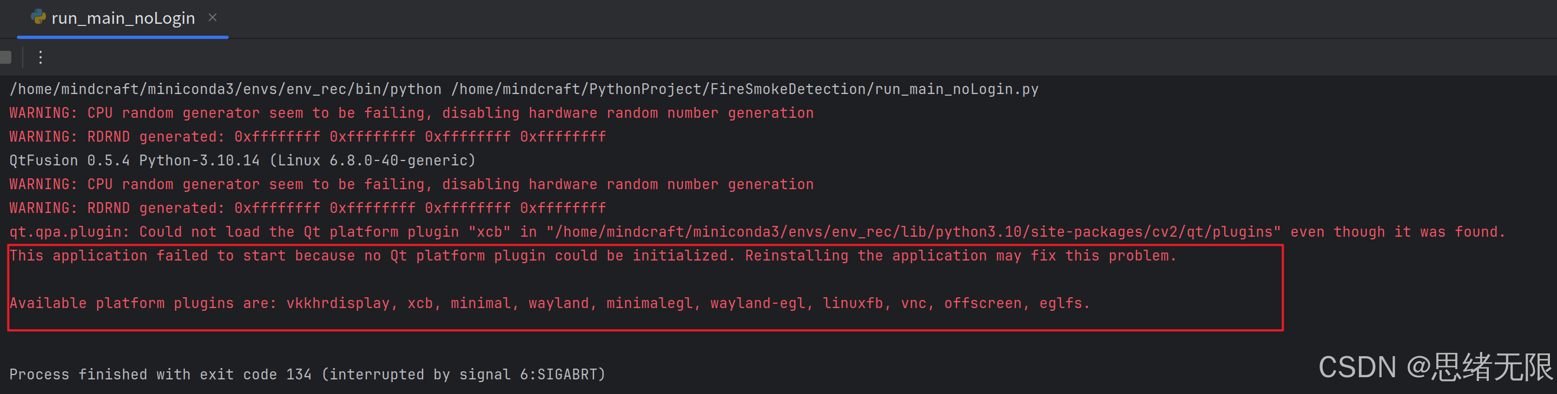Close the run_main_noLogin run tab
The image size is (1557, 394).
click(212, 17)
